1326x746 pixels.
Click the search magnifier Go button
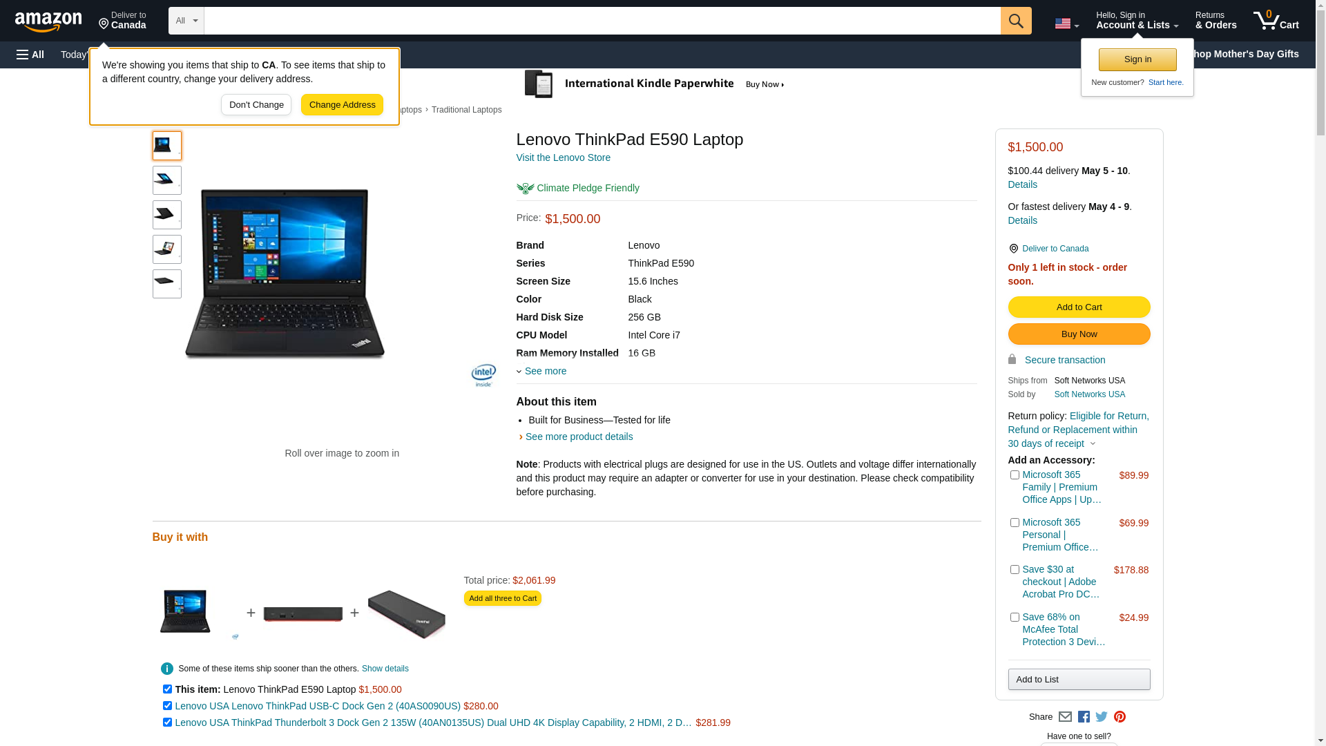[1016, 21]
